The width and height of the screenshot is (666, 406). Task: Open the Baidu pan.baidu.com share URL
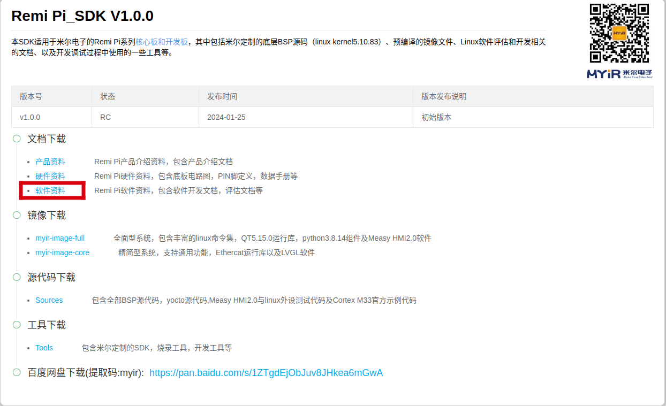(266, 373)
